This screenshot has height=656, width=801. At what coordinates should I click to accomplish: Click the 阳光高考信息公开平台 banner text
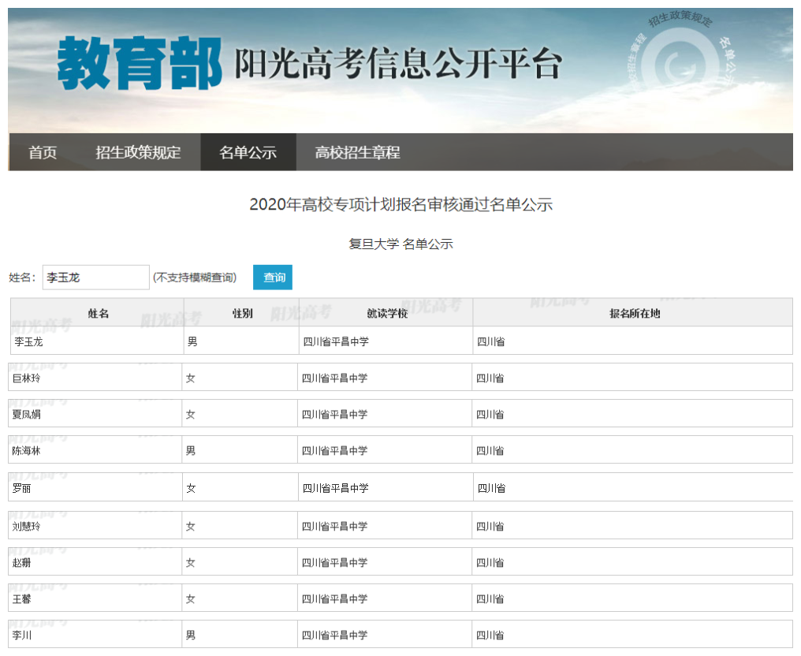click(398, 63)
